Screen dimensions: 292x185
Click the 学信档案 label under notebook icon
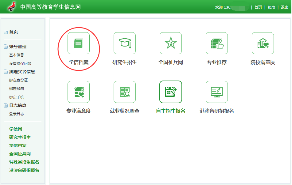(79, 62)
